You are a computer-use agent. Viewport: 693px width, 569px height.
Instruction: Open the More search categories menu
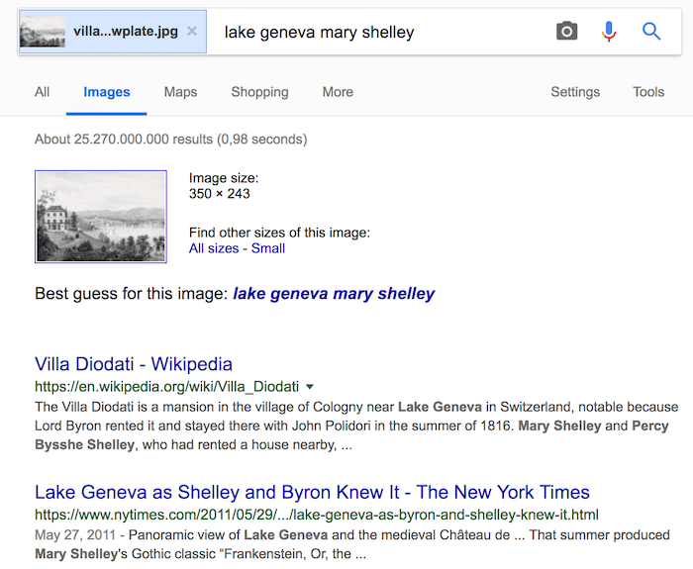click(x=338, y=92)
